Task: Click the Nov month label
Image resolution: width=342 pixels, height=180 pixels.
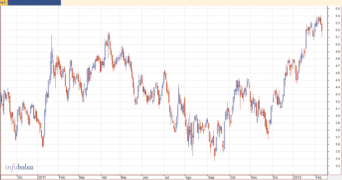Action: (x=254, y=177)
